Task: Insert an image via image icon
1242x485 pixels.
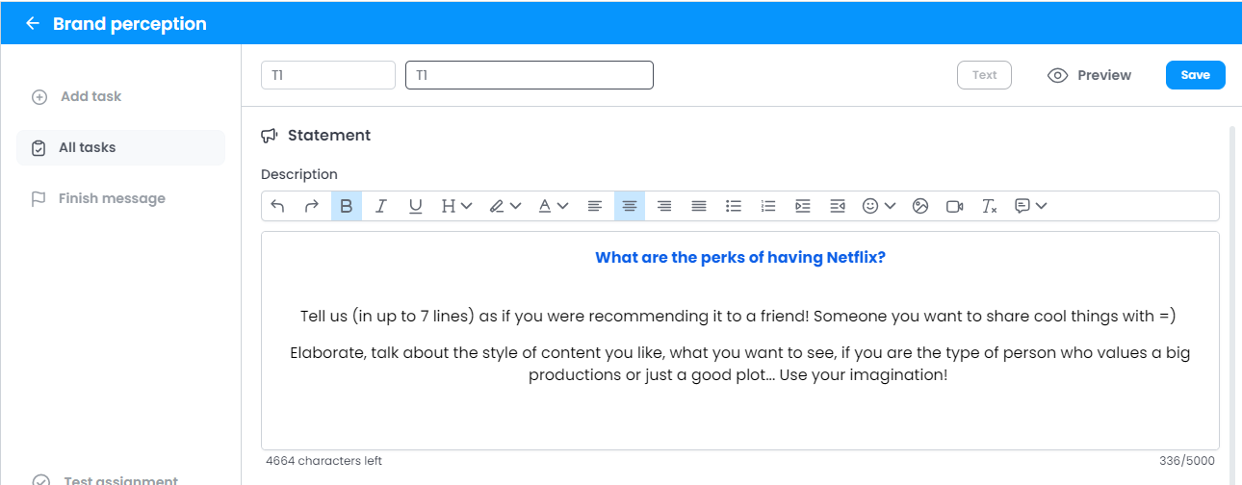Action: pyautogui.click(x=920, y=206)
